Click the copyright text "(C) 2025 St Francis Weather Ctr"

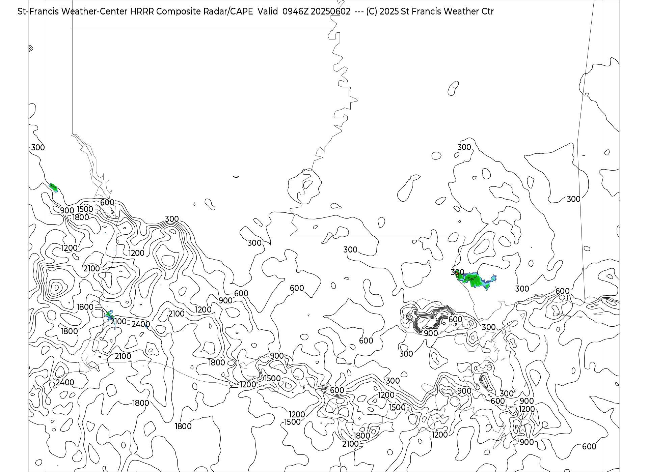coord(430,11)
